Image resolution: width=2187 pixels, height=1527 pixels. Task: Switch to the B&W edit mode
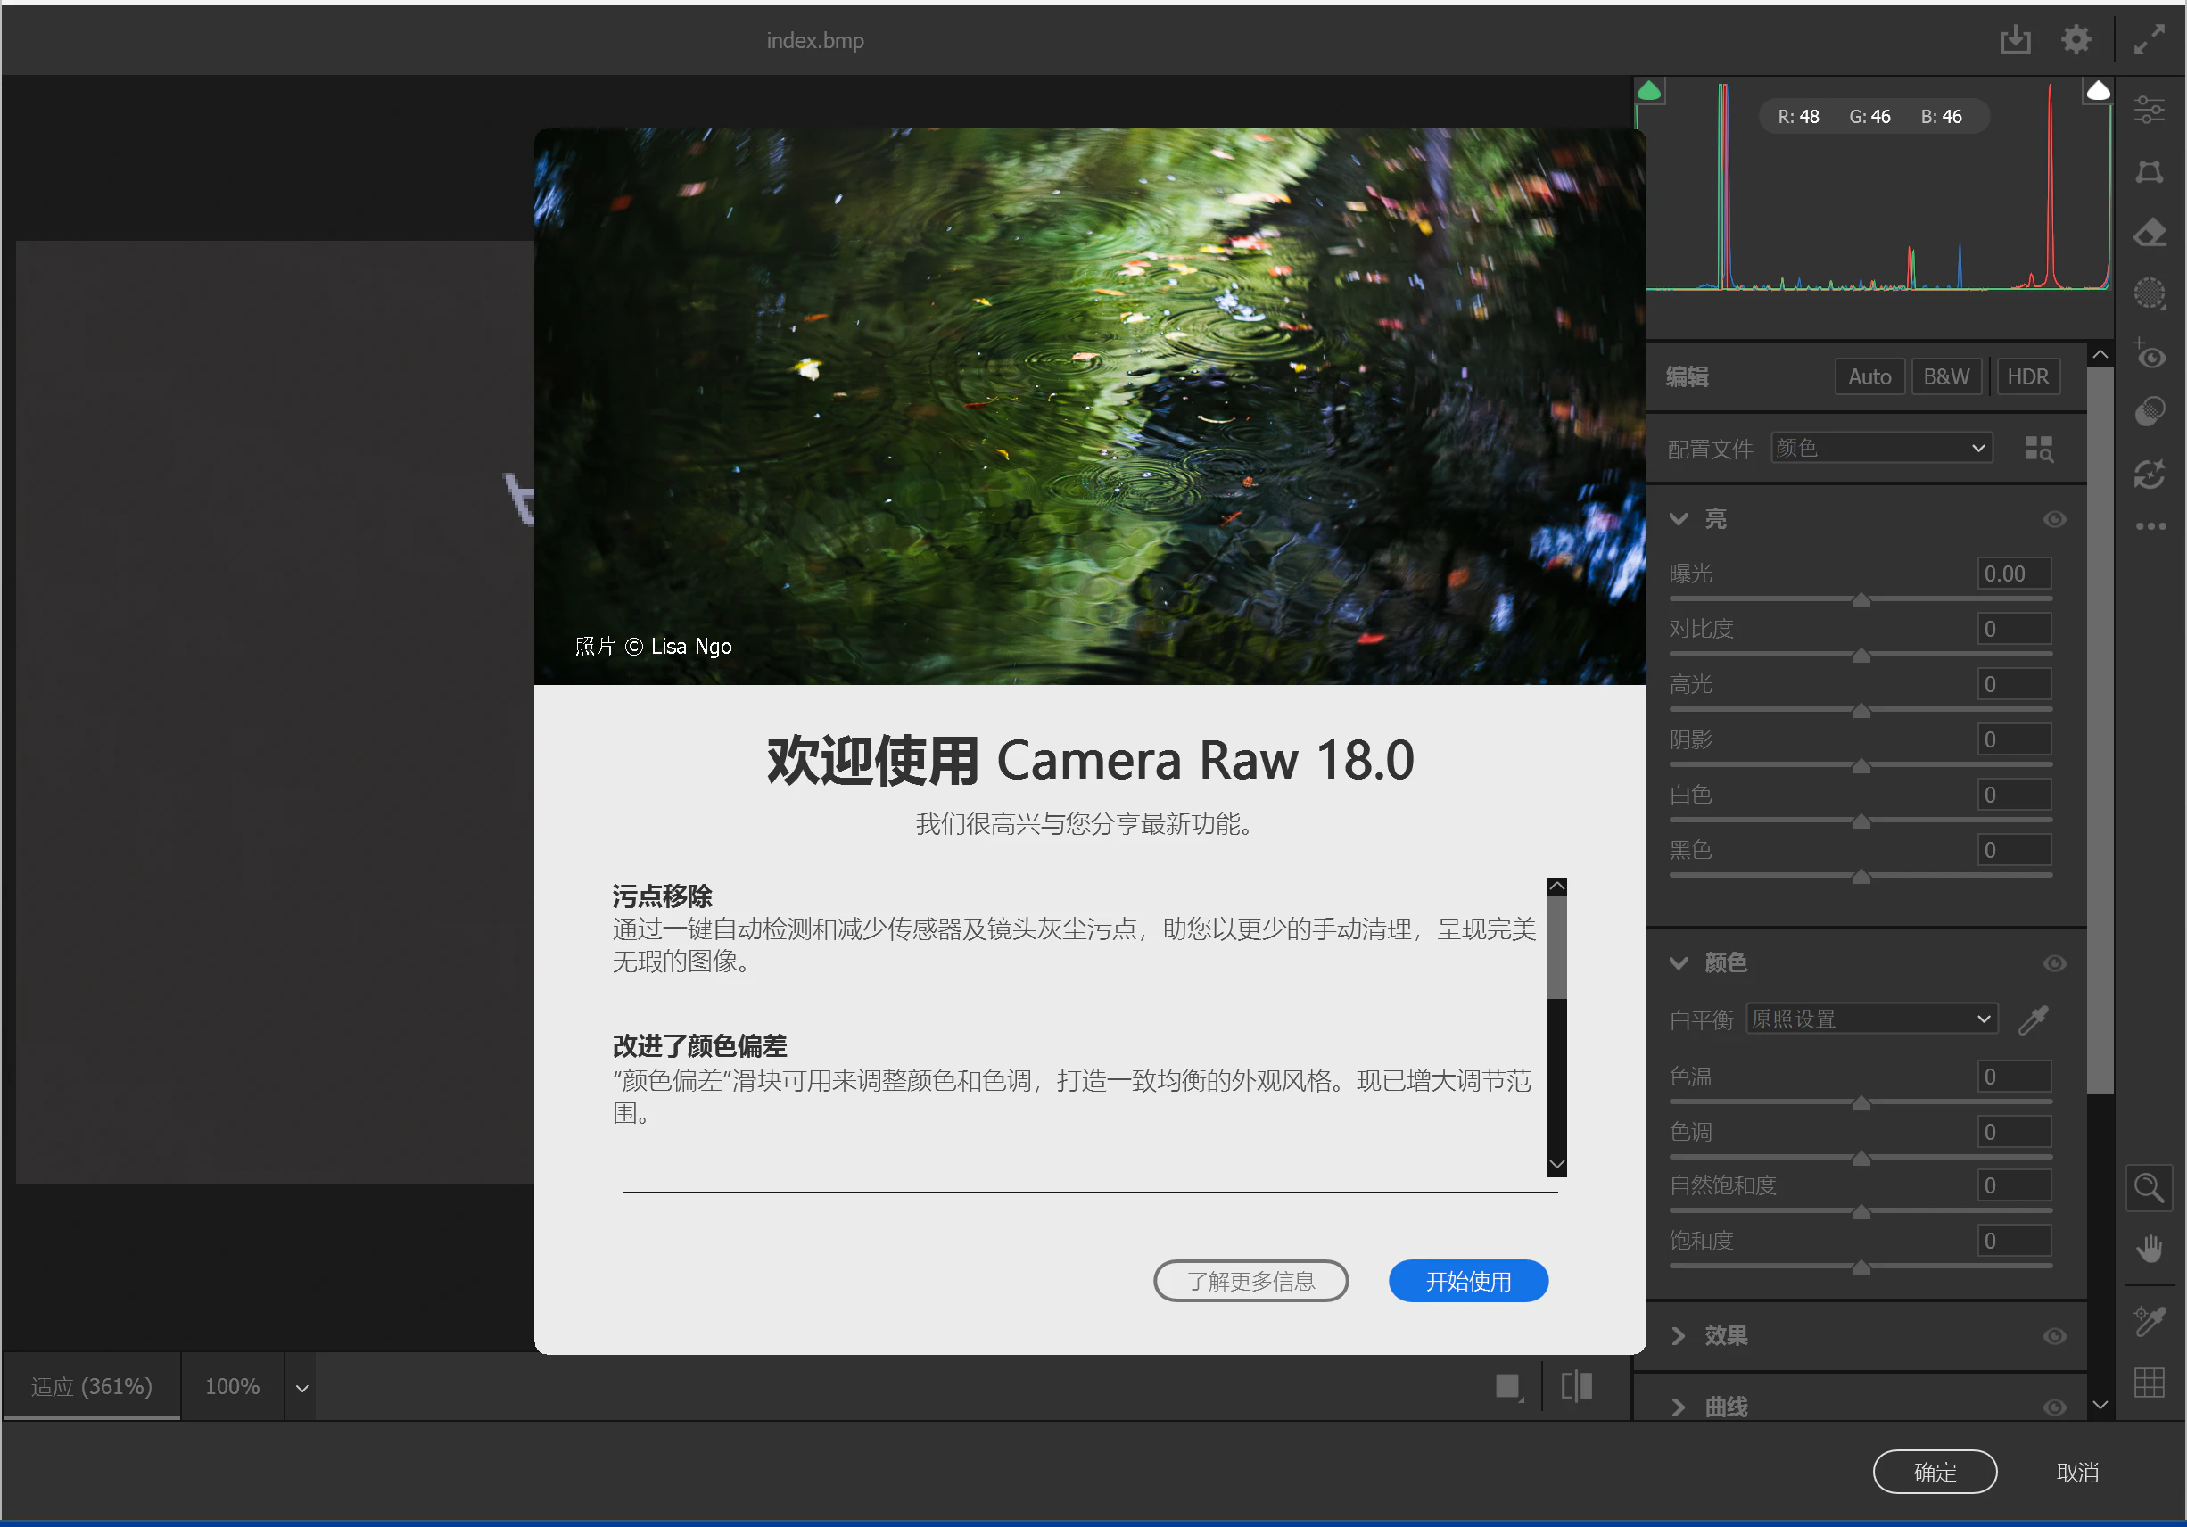pos(1945,376)
